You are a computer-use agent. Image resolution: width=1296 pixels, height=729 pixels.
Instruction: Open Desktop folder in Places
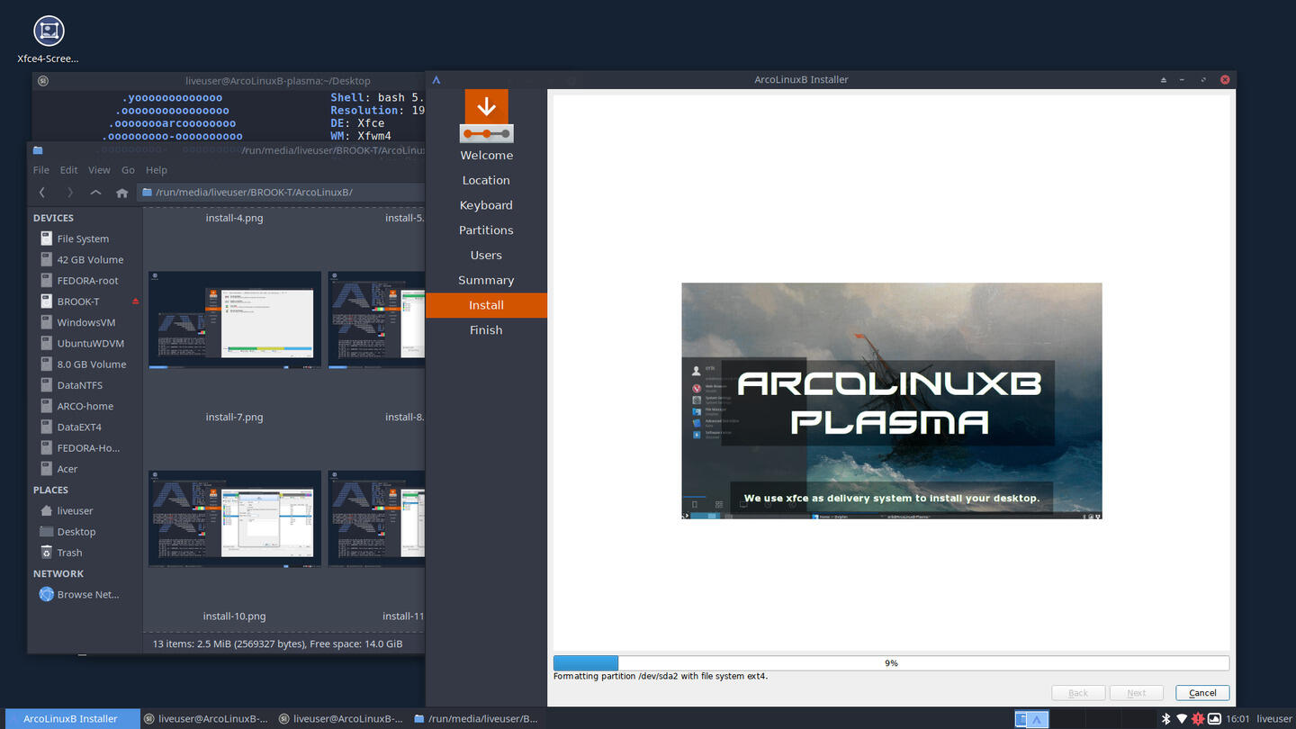[x=85, y=532]
